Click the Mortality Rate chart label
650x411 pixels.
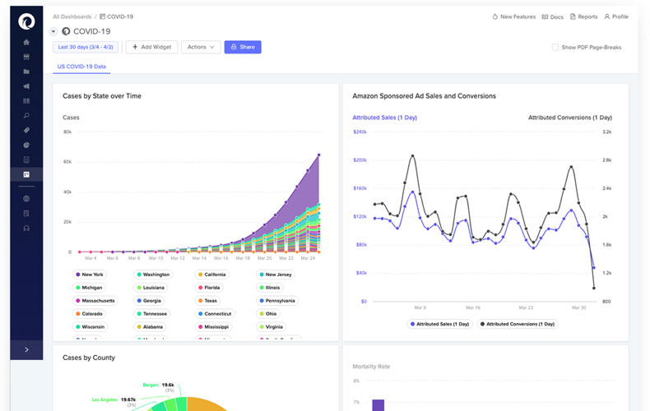tap(371, 367)
